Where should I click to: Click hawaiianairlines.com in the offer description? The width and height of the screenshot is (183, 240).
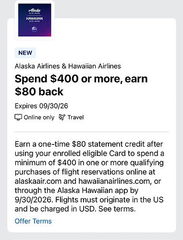pyautogui.click(x=115, y=181)
